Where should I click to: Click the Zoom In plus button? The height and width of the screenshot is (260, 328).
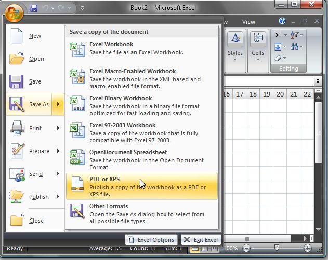click(307, 248)
